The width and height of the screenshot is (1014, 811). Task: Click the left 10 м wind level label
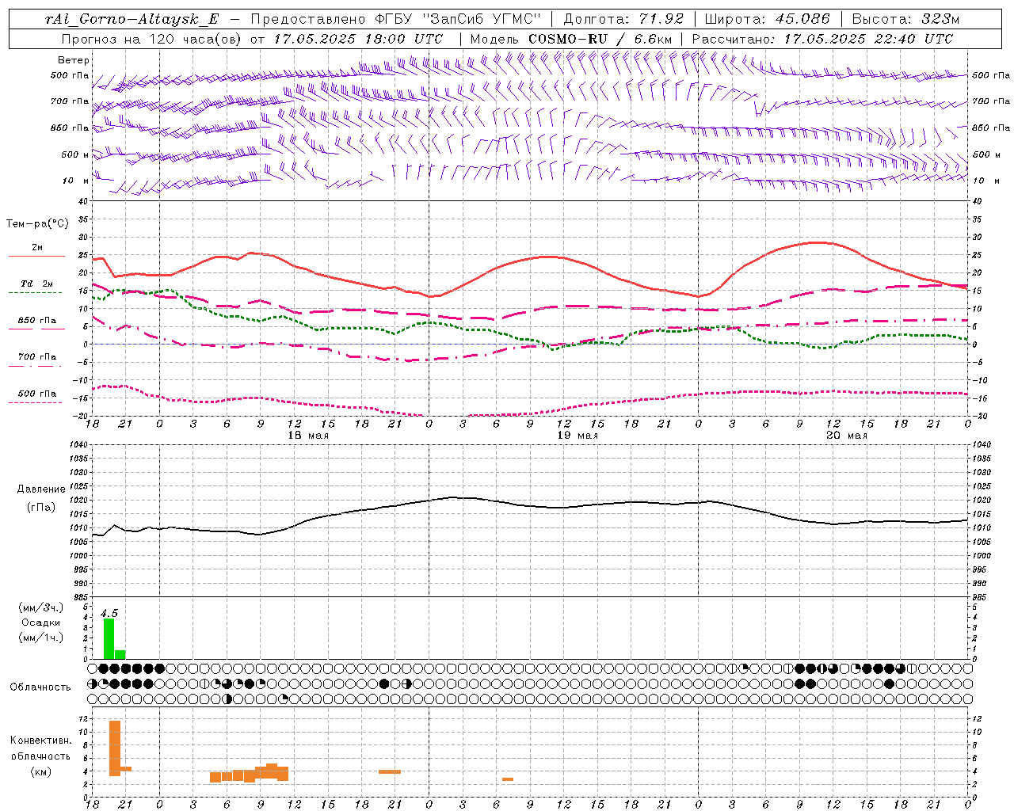click(74, 181)
